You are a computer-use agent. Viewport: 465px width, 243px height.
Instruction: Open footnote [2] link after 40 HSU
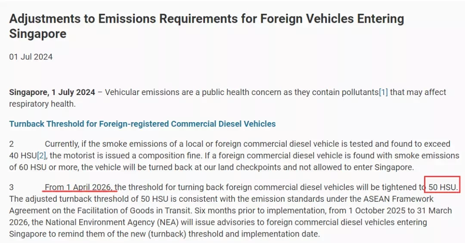point(41,156)
